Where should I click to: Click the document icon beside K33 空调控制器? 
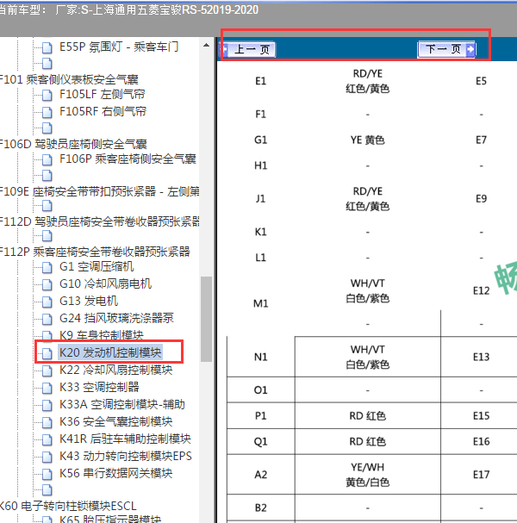click(47, 388)
